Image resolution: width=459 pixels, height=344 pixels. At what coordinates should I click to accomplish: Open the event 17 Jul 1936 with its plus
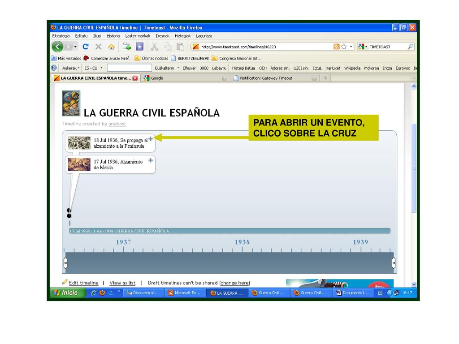click(x=151, y=160)
